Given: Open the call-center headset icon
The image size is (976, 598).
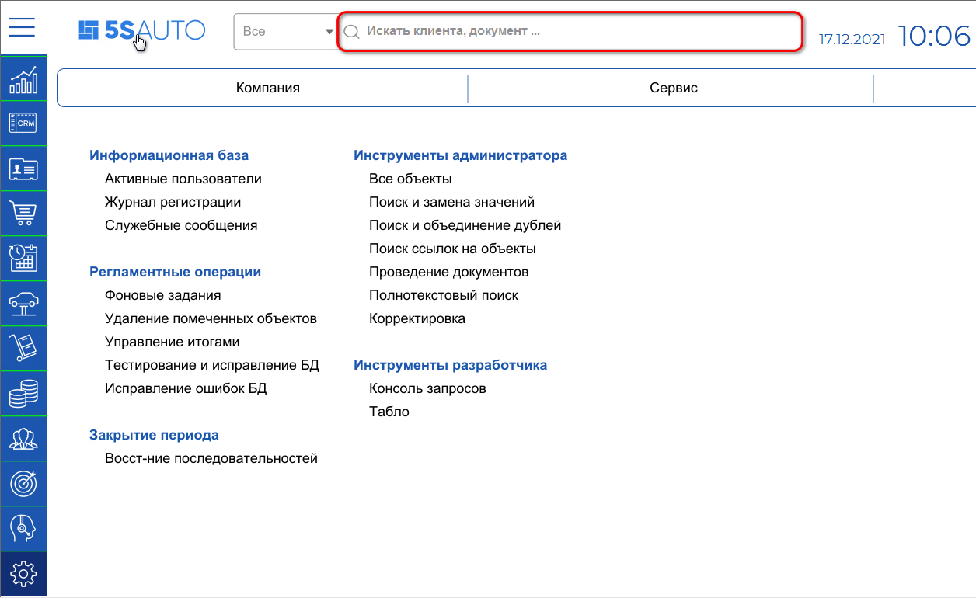Looking at the screenshot, I should [x=23, y=528].
